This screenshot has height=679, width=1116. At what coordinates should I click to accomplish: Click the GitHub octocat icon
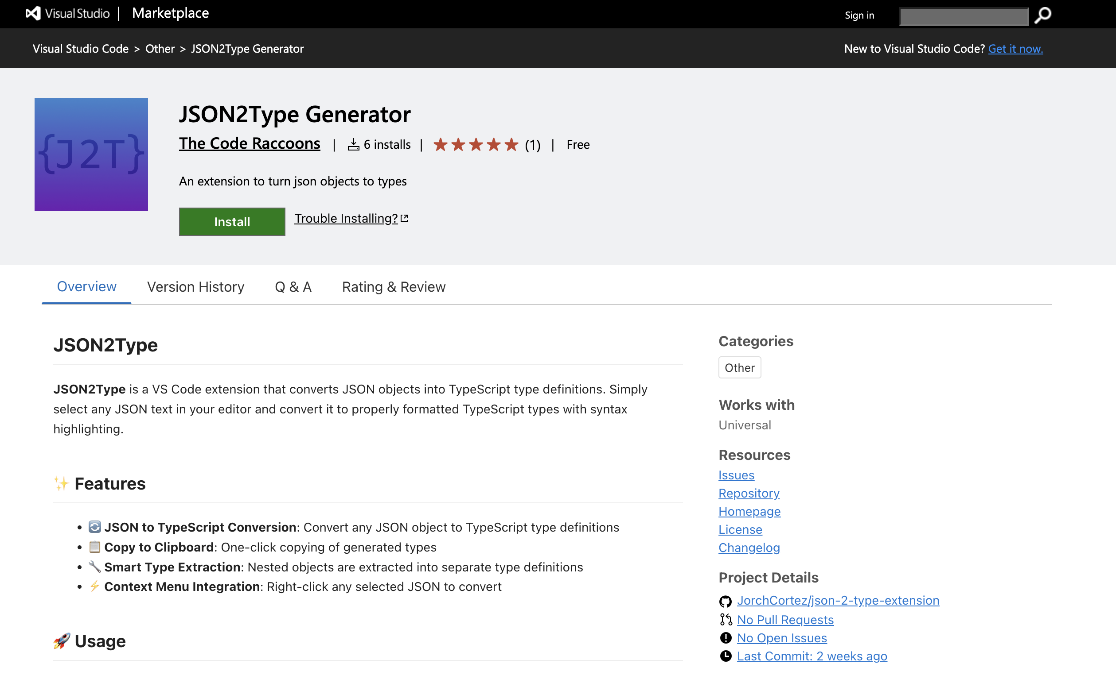coord(725,601)
